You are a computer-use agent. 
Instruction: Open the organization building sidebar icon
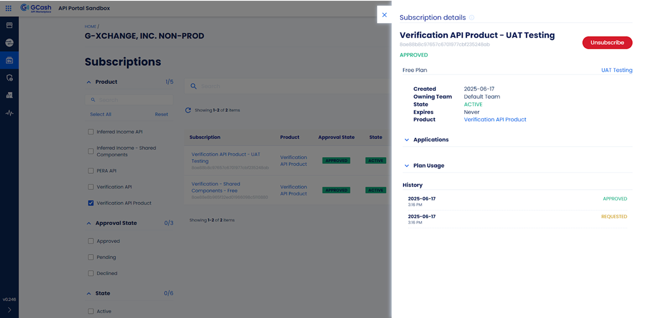click(x=9, y=95)
